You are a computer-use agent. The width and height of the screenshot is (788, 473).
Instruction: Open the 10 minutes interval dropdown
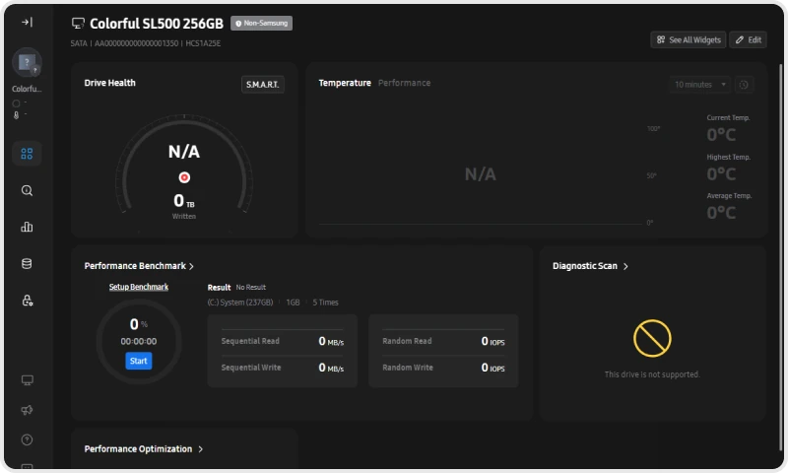tap(700, 85)
